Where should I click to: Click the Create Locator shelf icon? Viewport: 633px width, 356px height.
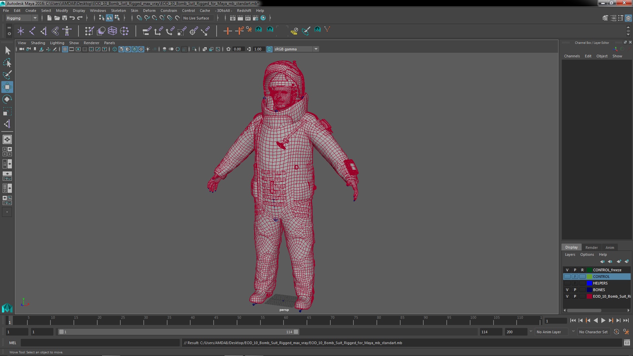pos(21,31)
